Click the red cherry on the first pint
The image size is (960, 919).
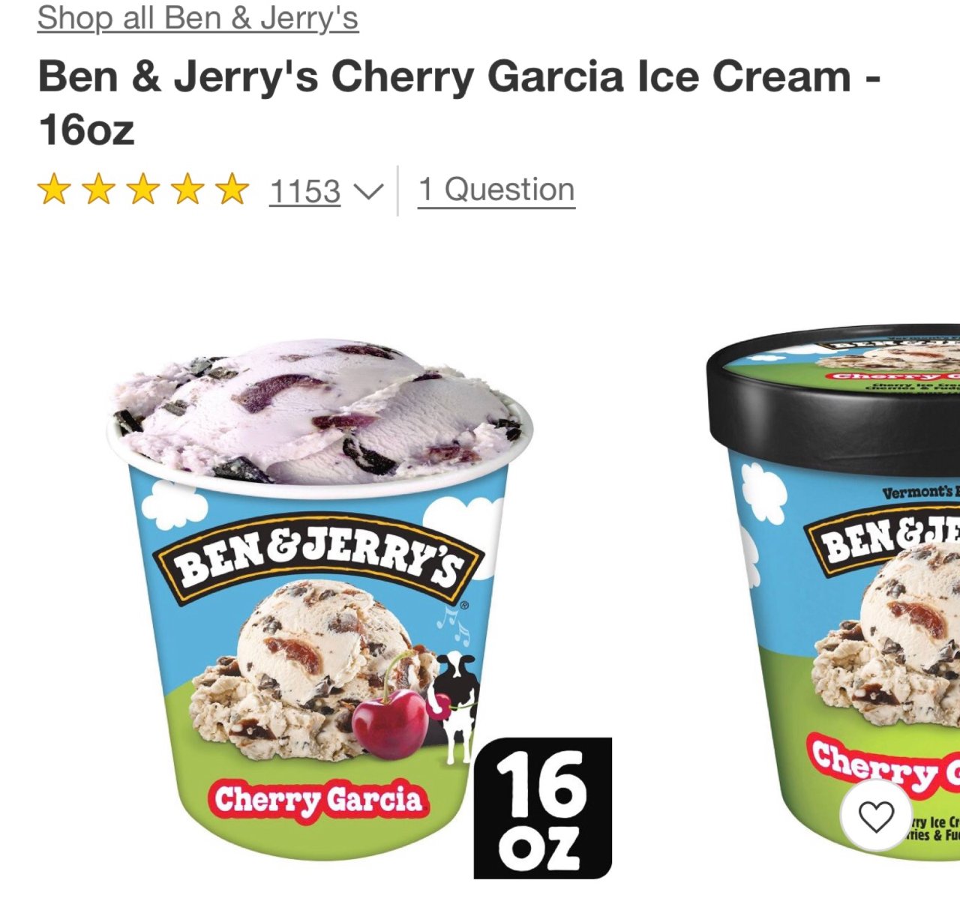coord(390,722)
